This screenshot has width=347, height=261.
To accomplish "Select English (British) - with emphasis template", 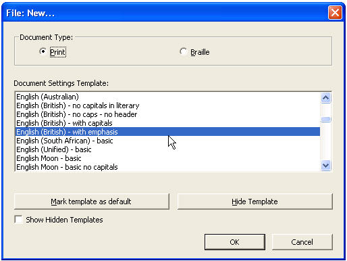I will coord(167,132).
